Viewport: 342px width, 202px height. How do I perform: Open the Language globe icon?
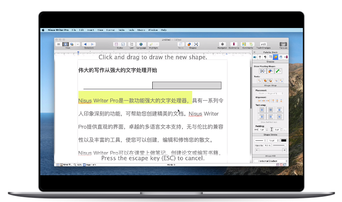tap(141, 44)
